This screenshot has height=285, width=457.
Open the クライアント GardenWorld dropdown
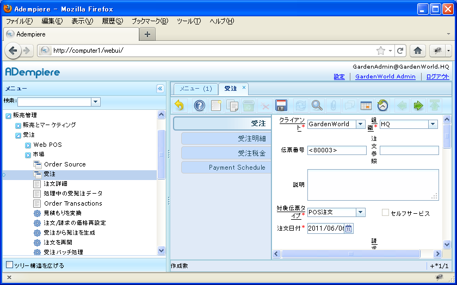click(361, 124)
